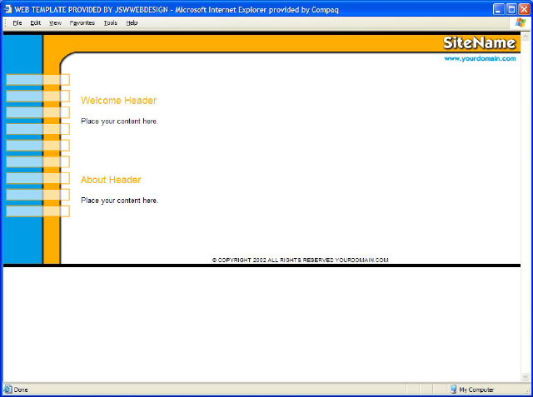Click the Internet Explorer page icon in title bar
The width and height of the screenshot is (533, 397).
[x=7, y=9]
